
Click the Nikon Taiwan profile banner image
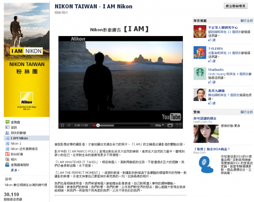click(x=27, y=60)
